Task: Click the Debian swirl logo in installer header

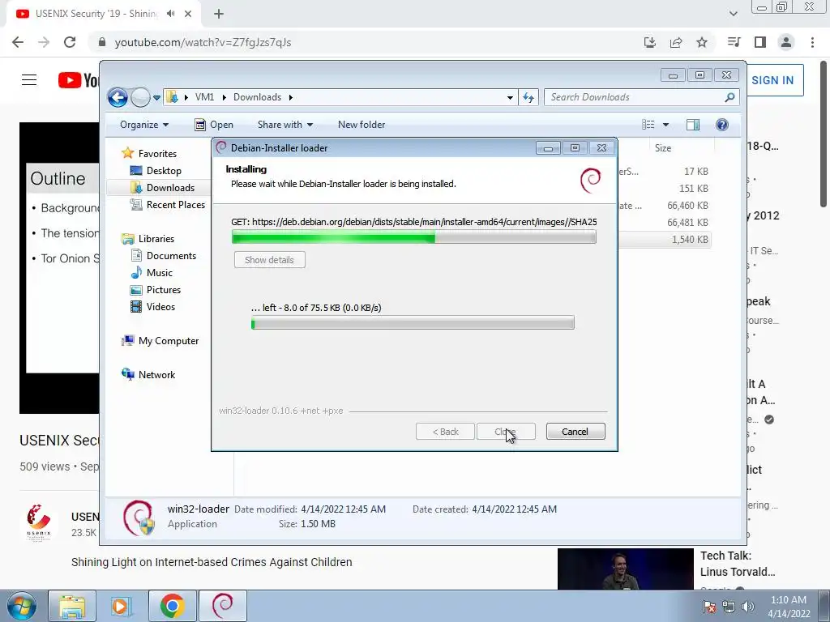Action: (590, 181)
